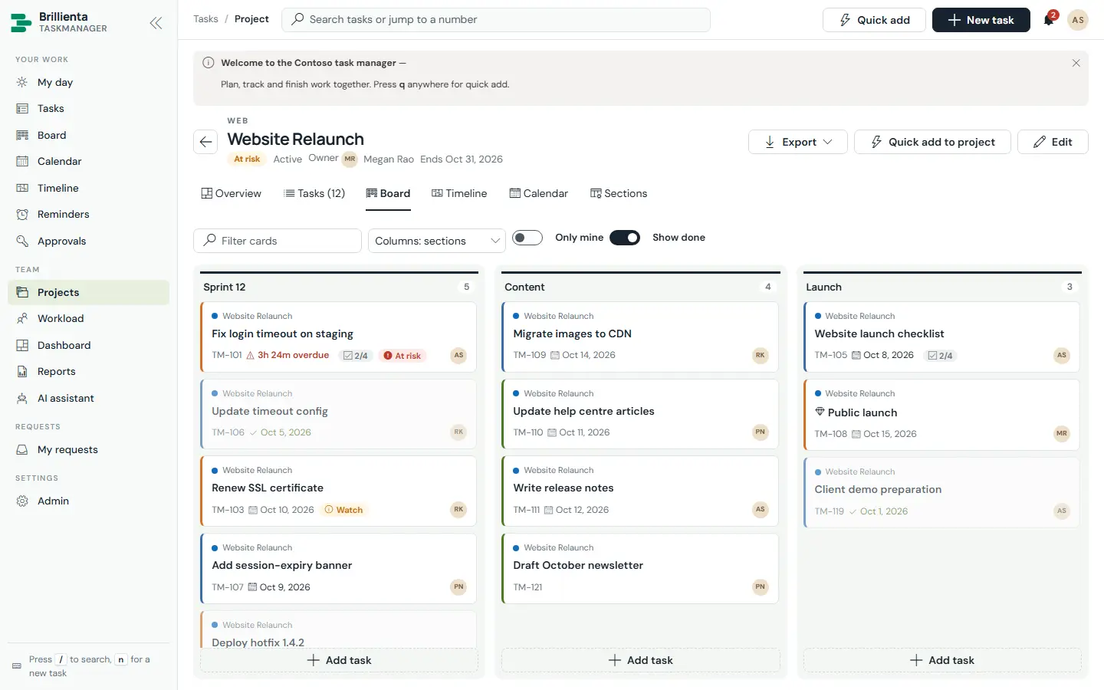
Task: Go back using the arrow beside Website Relaunch
Action: point(205,142)
